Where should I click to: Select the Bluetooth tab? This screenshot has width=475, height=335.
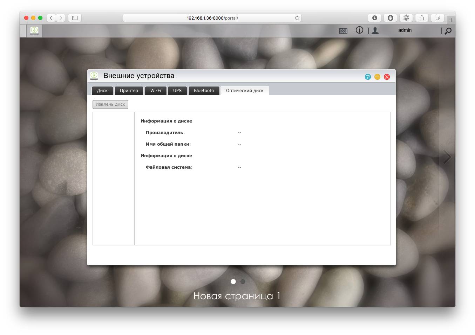[204, 91]
